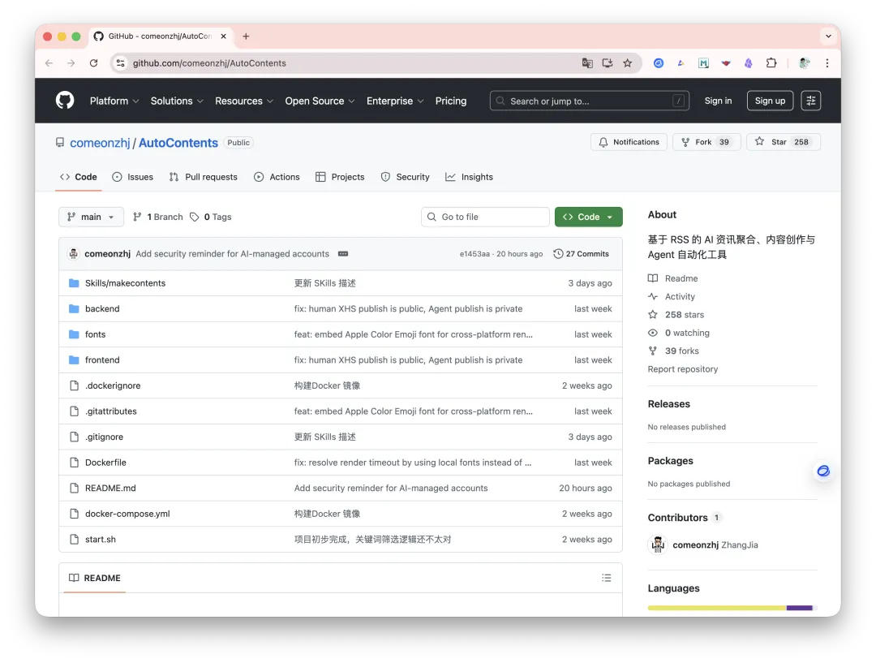Open Chrome three-dot menu
Screen dimensions: 876x663
point(827,63)
